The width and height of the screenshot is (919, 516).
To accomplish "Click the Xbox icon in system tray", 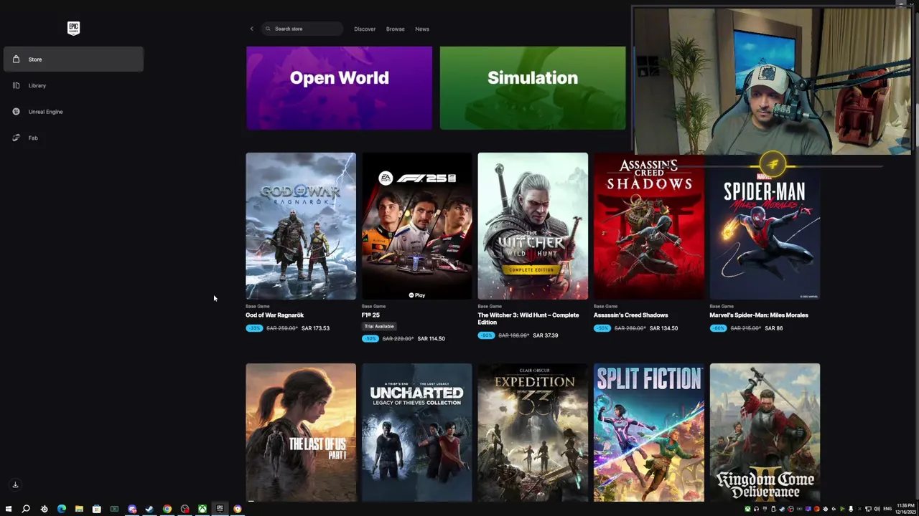I will pos(747,509).
